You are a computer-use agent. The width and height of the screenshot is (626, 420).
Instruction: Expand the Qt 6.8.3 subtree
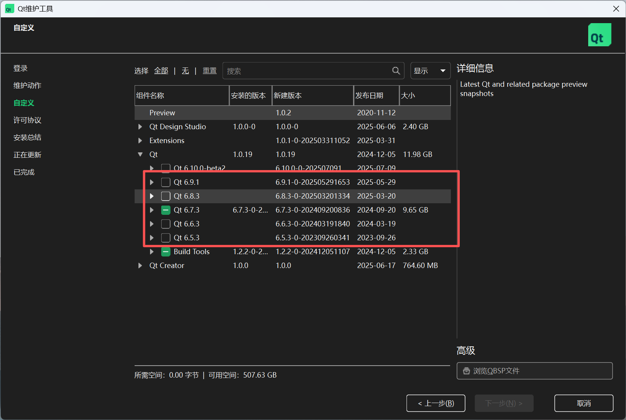pyautogui.click(x=152, y=196)
